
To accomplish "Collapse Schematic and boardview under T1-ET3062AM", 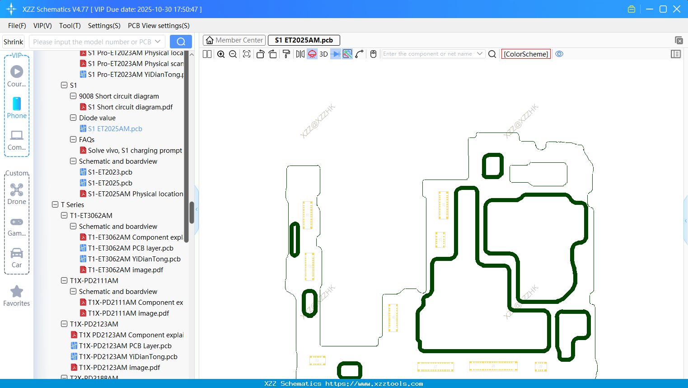I will 73,226.
